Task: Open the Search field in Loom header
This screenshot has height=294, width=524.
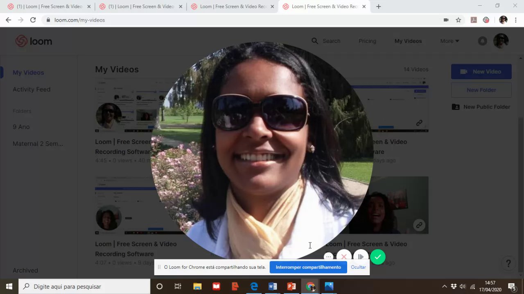Action: tap(326, 41)
